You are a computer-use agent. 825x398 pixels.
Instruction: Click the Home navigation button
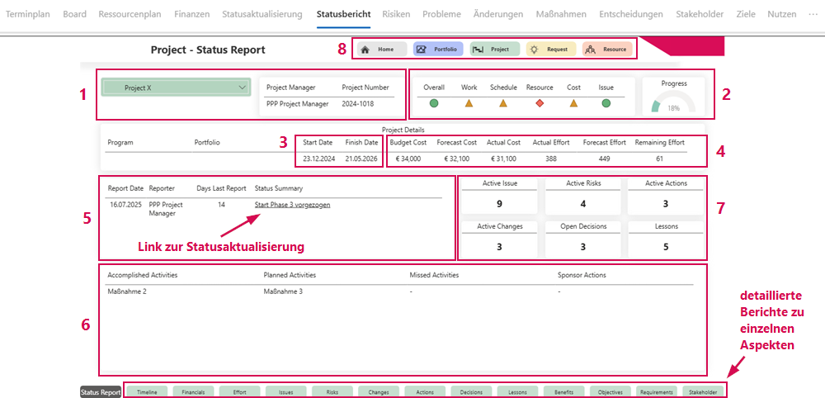(x=381, y=50)
